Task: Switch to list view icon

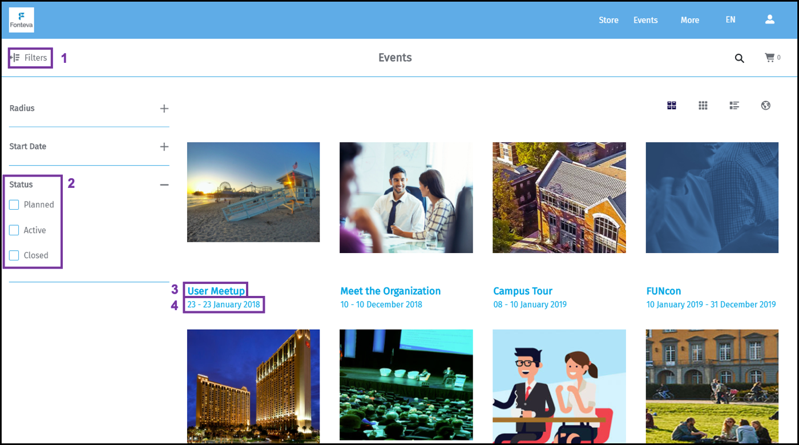Action: 735,105
